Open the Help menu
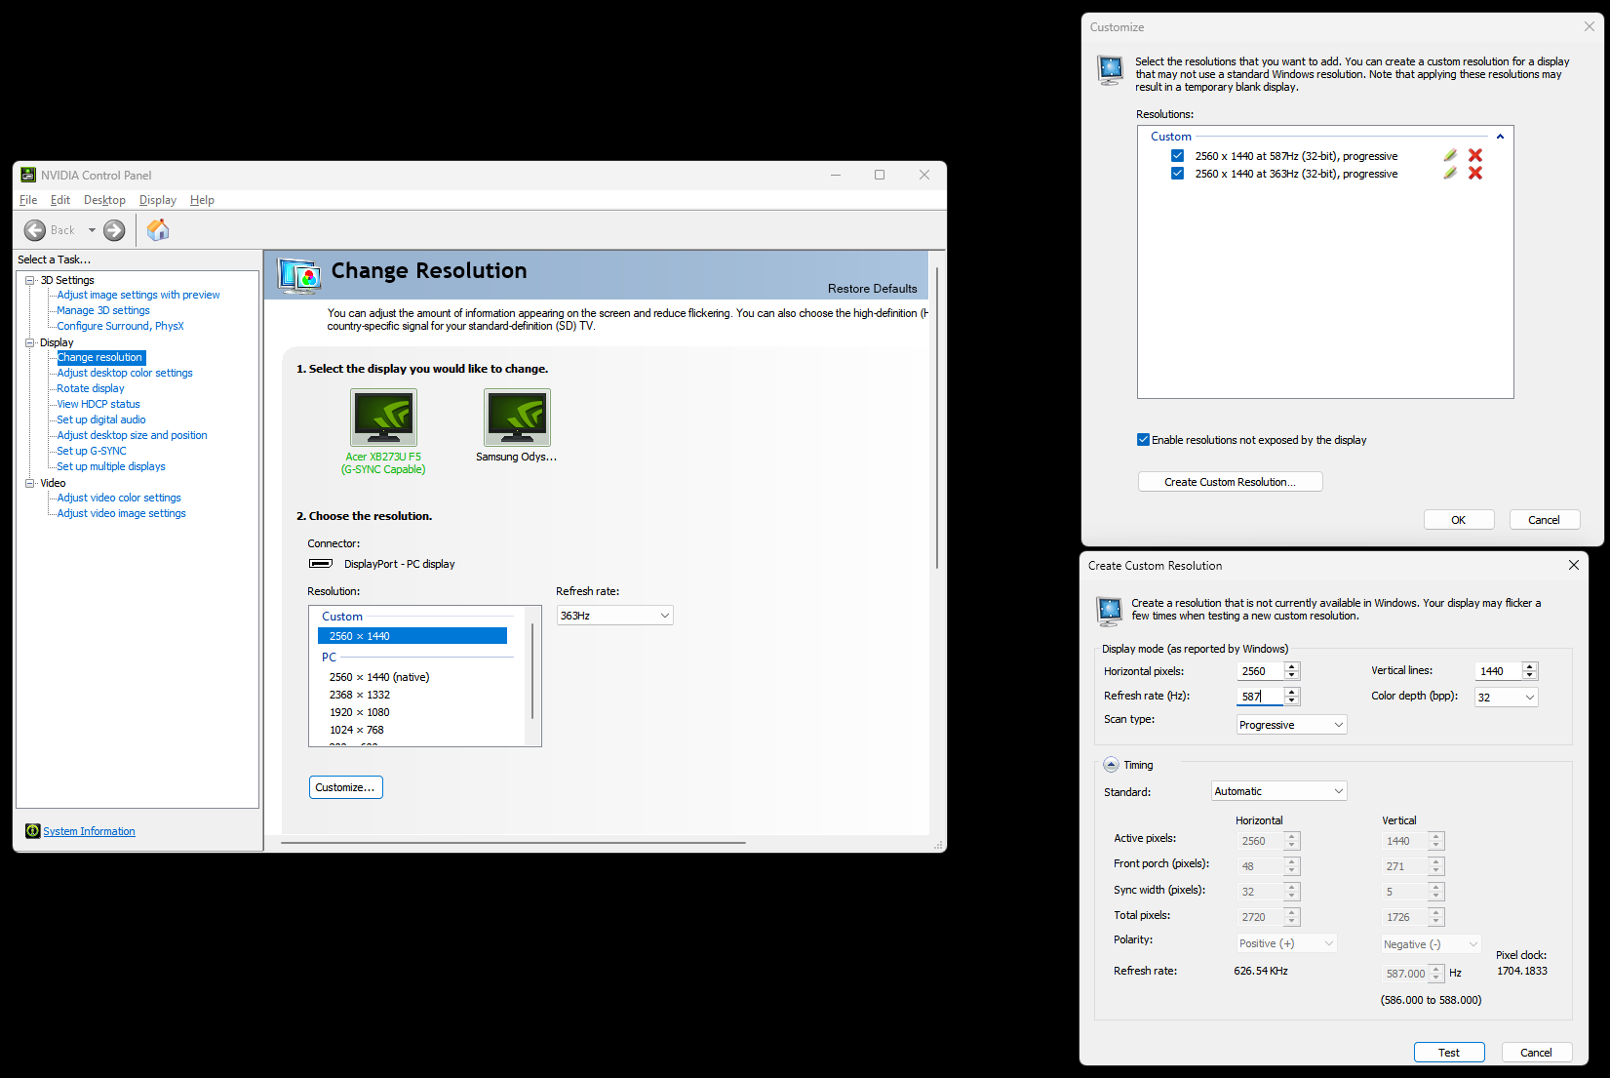 click(x=202, y=200)
